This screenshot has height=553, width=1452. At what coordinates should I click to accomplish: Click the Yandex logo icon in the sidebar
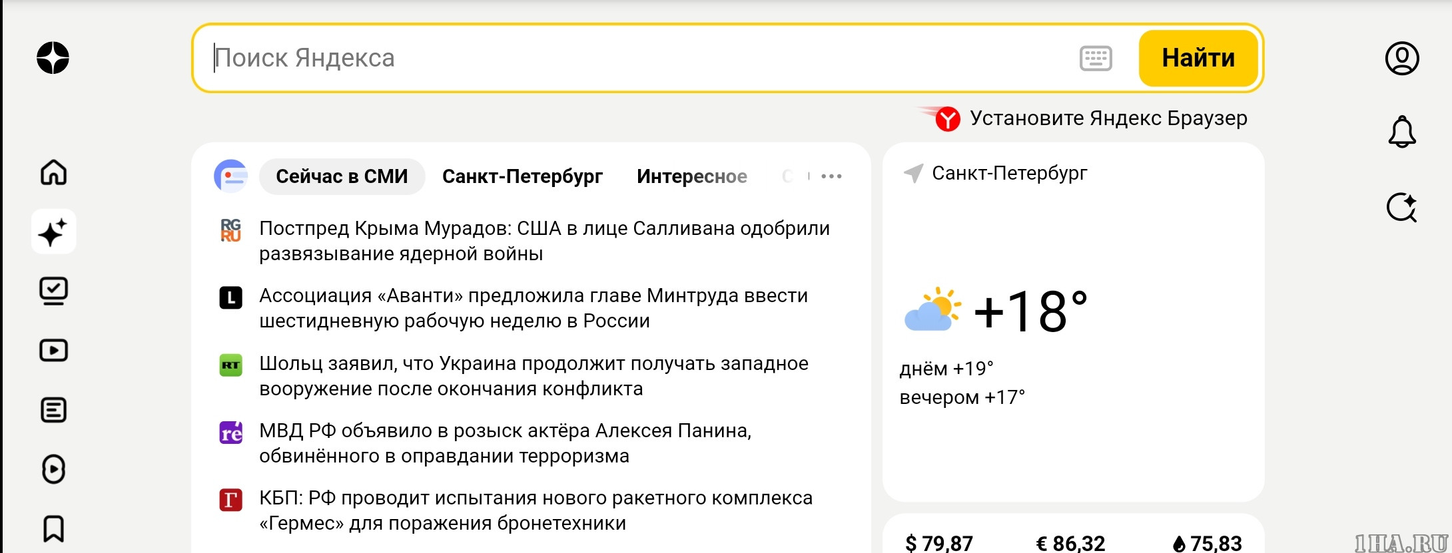[x=53, y=58]
